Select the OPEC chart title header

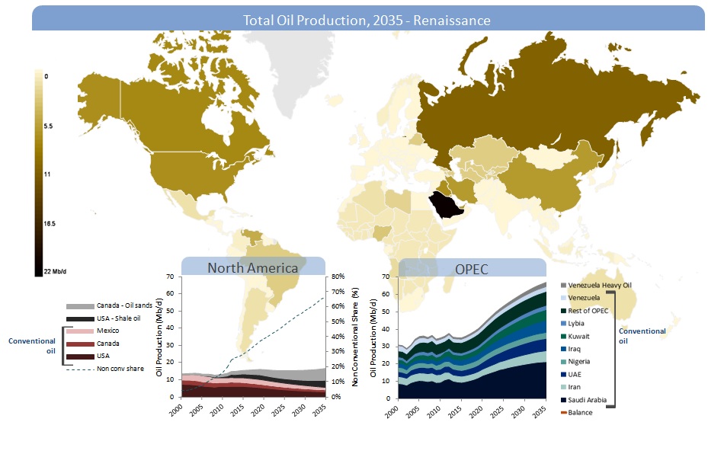pyautogui.click(x=472, y=267)
